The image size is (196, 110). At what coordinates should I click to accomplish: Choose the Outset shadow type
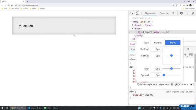[158, 43]
